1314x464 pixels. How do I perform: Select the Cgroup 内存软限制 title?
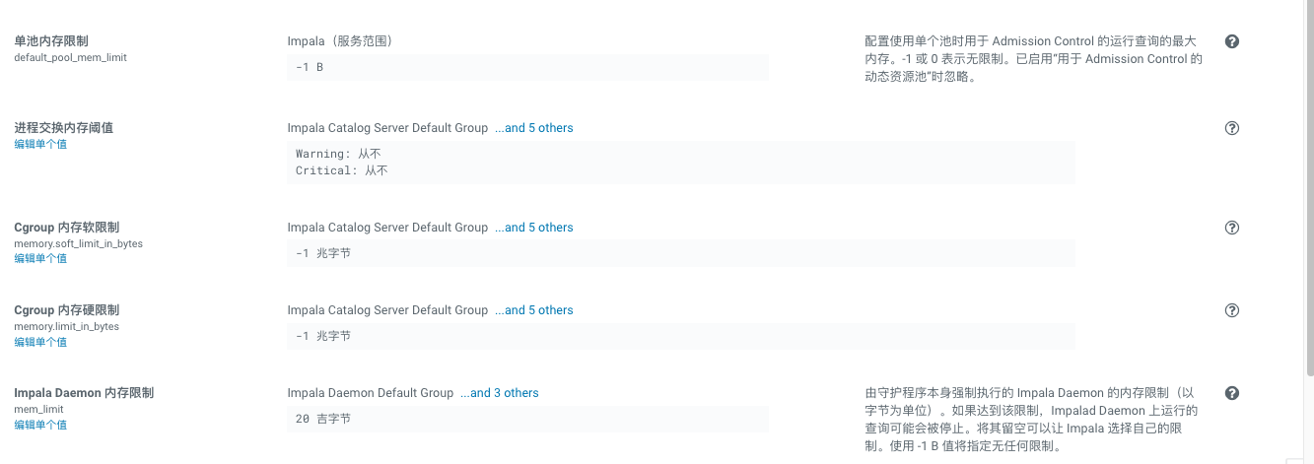point(67,228)
